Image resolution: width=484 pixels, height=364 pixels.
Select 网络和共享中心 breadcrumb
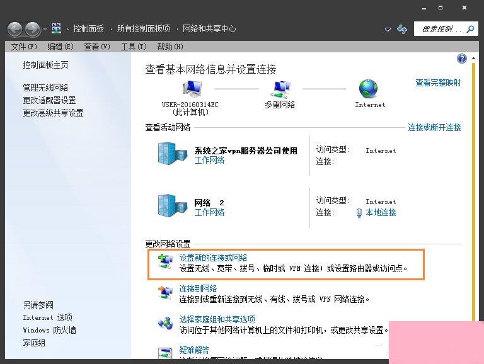[x=209, y=29]
